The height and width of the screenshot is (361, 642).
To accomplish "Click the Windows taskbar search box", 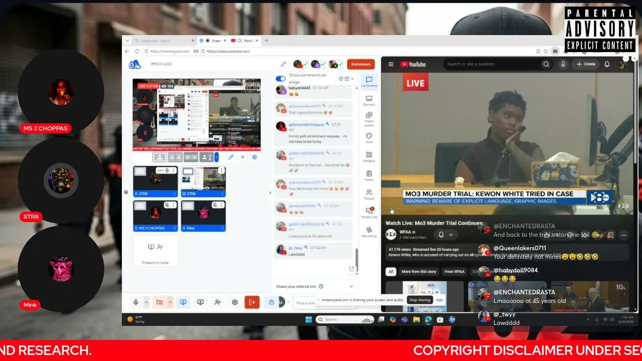I will coord(345,319).
